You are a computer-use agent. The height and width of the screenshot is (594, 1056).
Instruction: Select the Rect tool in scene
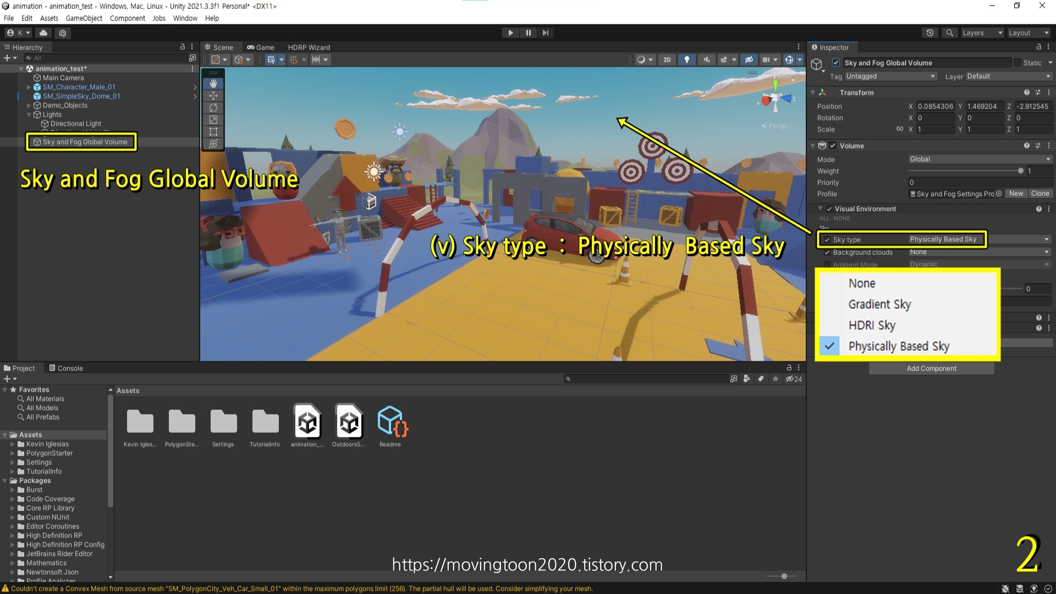click(x=213, y=132)
